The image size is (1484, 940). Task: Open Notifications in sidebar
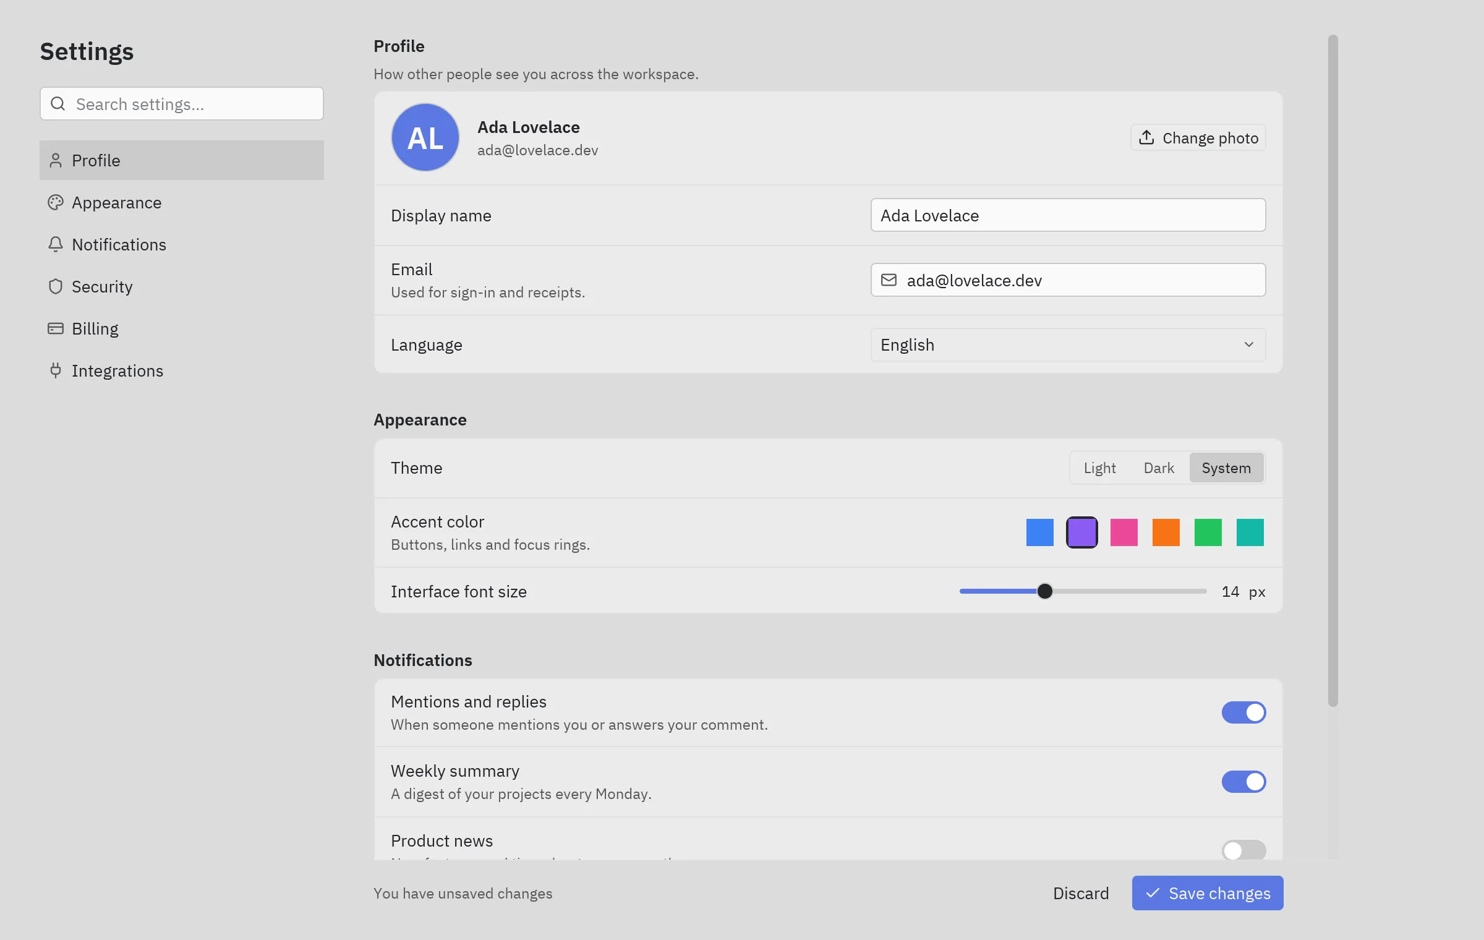[182, 244]
